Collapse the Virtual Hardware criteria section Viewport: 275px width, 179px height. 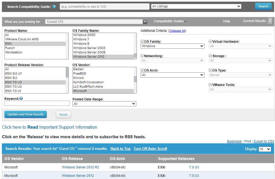point(210,41)
